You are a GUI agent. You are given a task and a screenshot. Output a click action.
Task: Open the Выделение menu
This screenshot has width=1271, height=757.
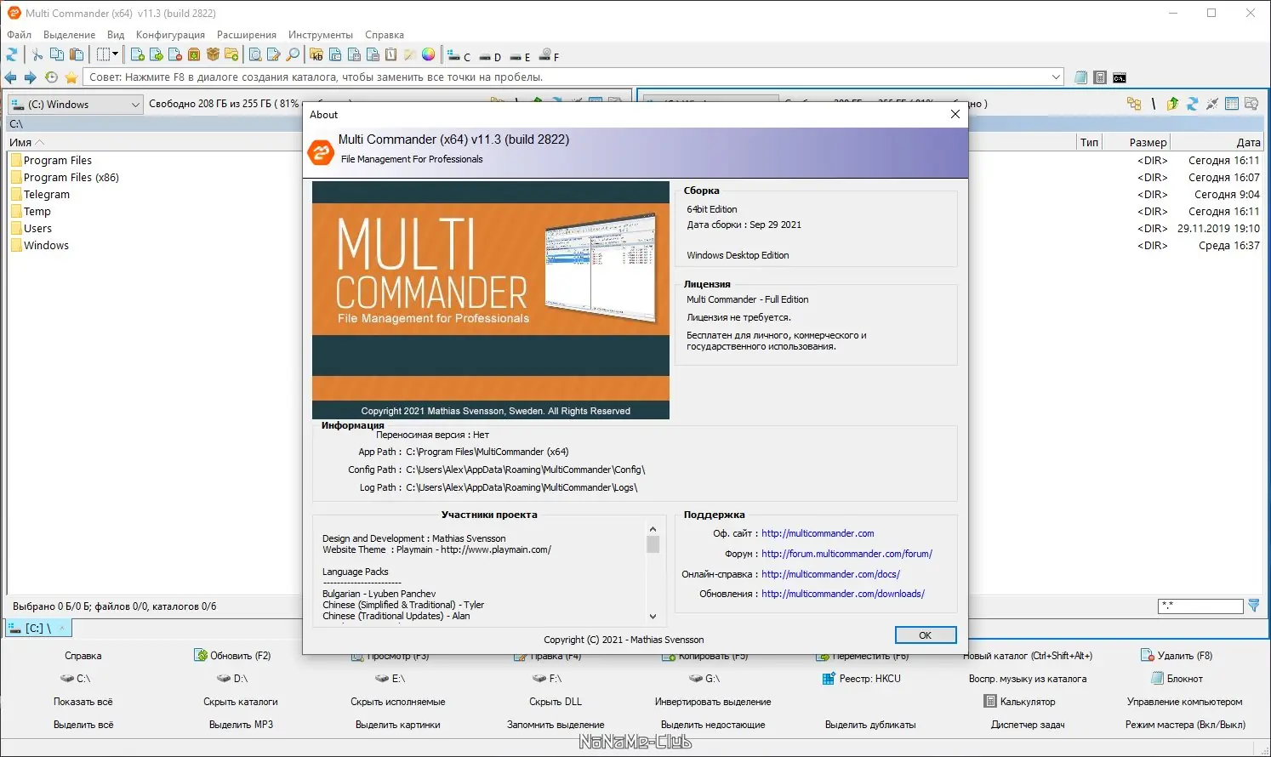click(x=70, y=35)
